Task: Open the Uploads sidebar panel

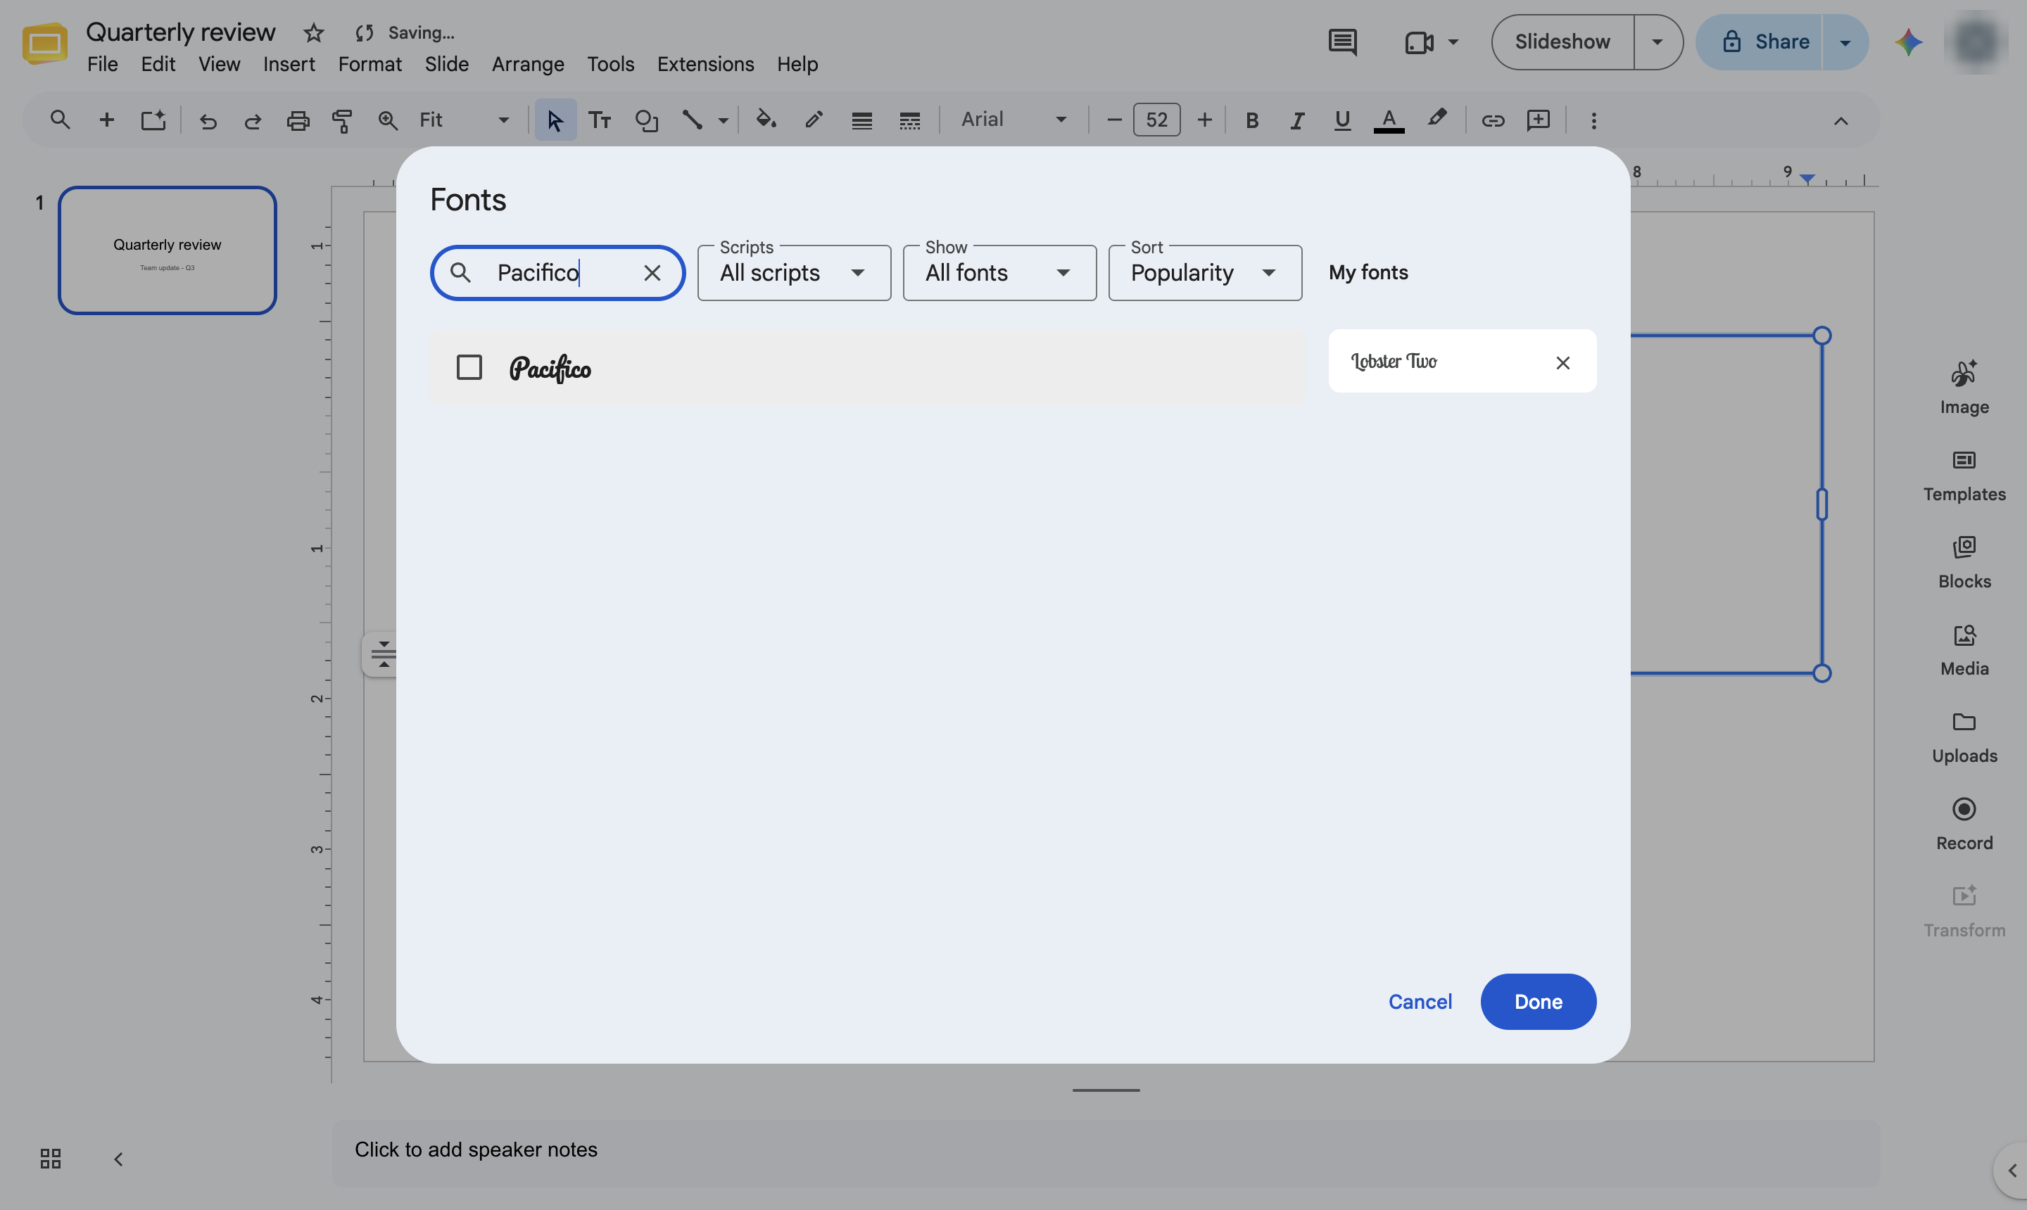Action: [1964, 738]
